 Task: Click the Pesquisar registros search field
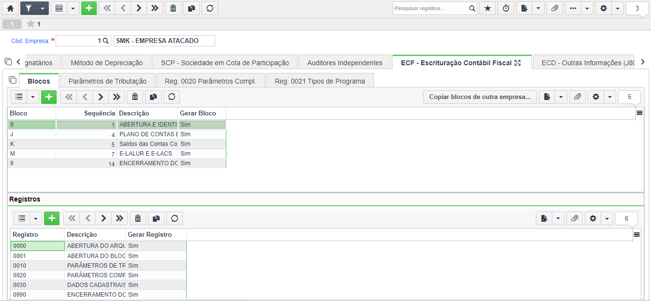tap(430, 8)
